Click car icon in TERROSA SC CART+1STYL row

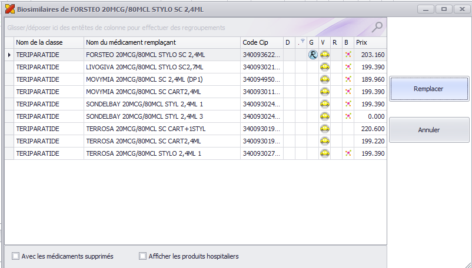tap(324, 129)
